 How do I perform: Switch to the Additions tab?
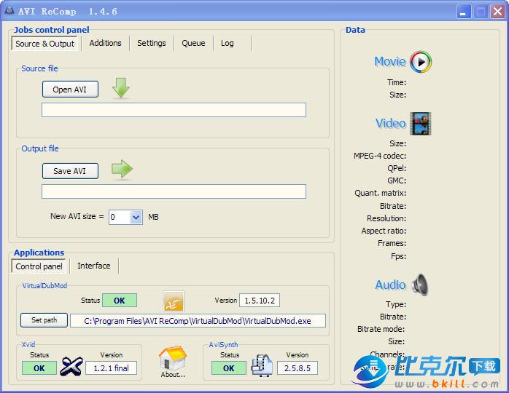(x=105, y=43)
